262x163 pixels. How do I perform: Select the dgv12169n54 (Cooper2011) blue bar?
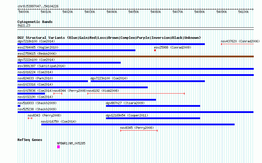[x=153, y=118]
